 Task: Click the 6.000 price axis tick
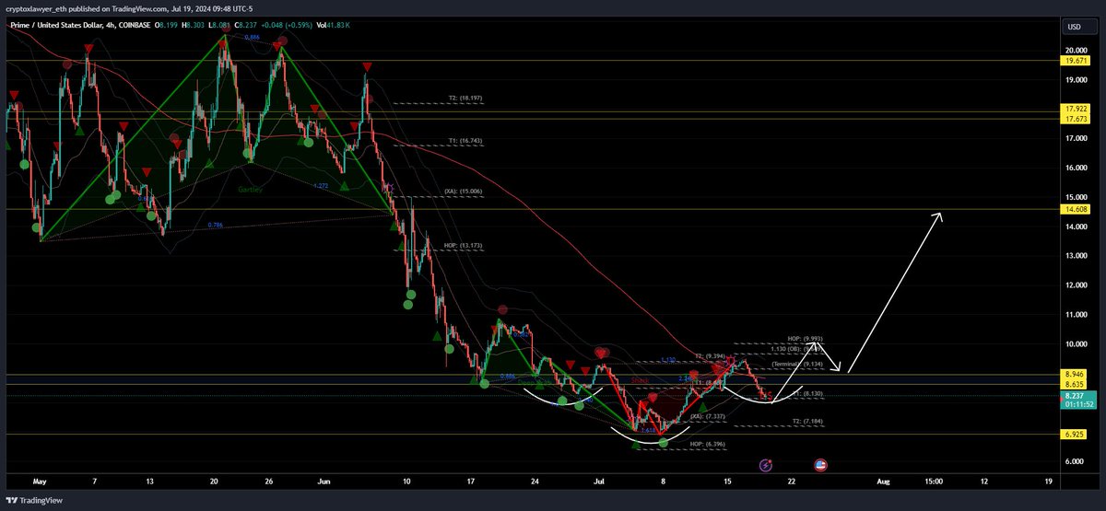(1074, 461)
